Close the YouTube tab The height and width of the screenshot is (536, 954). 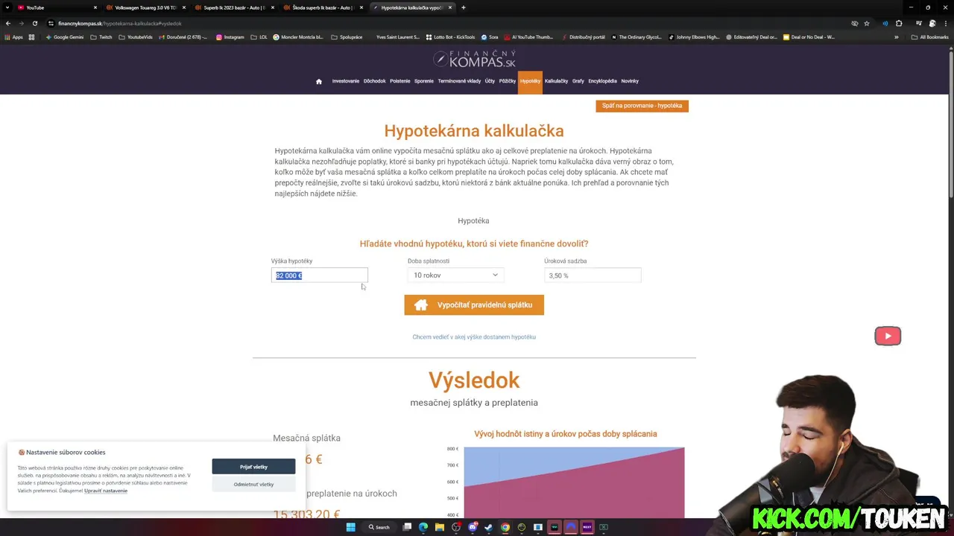95,7
